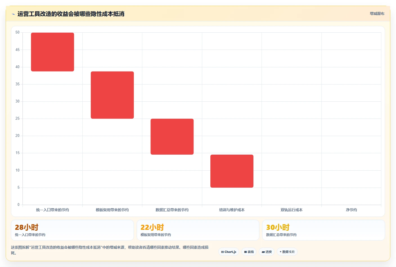Select the 数据卡片 chip
Screen dimensions: 396x267
pos(287,252)
